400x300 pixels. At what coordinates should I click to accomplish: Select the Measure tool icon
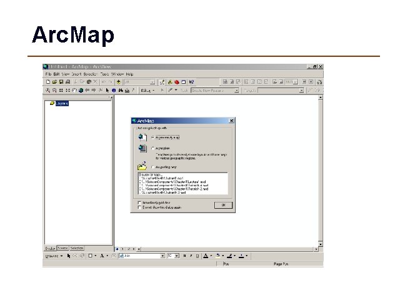[x=127, y=90]
